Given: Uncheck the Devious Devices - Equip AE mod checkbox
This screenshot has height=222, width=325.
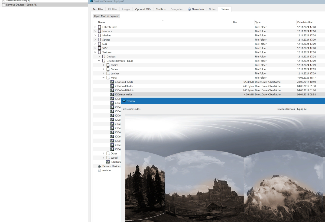Looking at the screenshot, I should 3,5.
